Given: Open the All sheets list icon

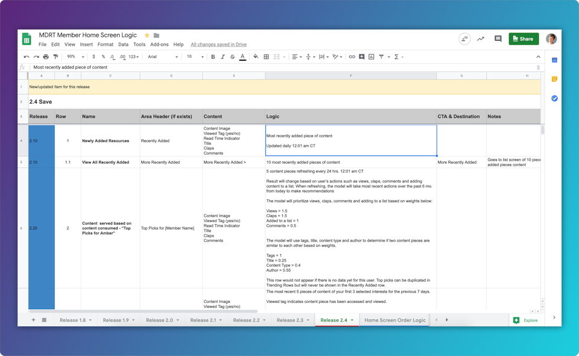Looking at the screenshot, I should coord(44,320).
